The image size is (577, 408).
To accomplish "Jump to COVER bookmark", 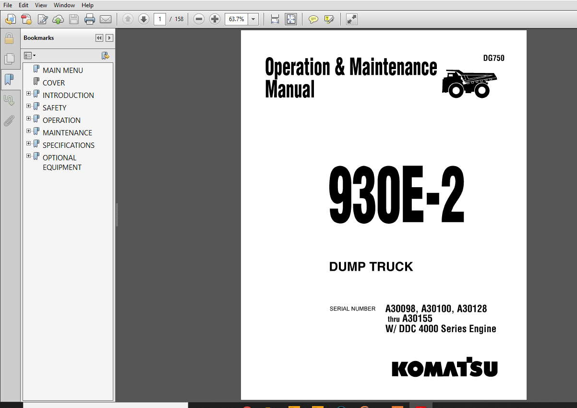I will click(54, 83).
